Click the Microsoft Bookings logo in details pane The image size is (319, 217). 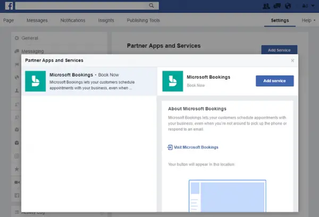tap(173, 81)
